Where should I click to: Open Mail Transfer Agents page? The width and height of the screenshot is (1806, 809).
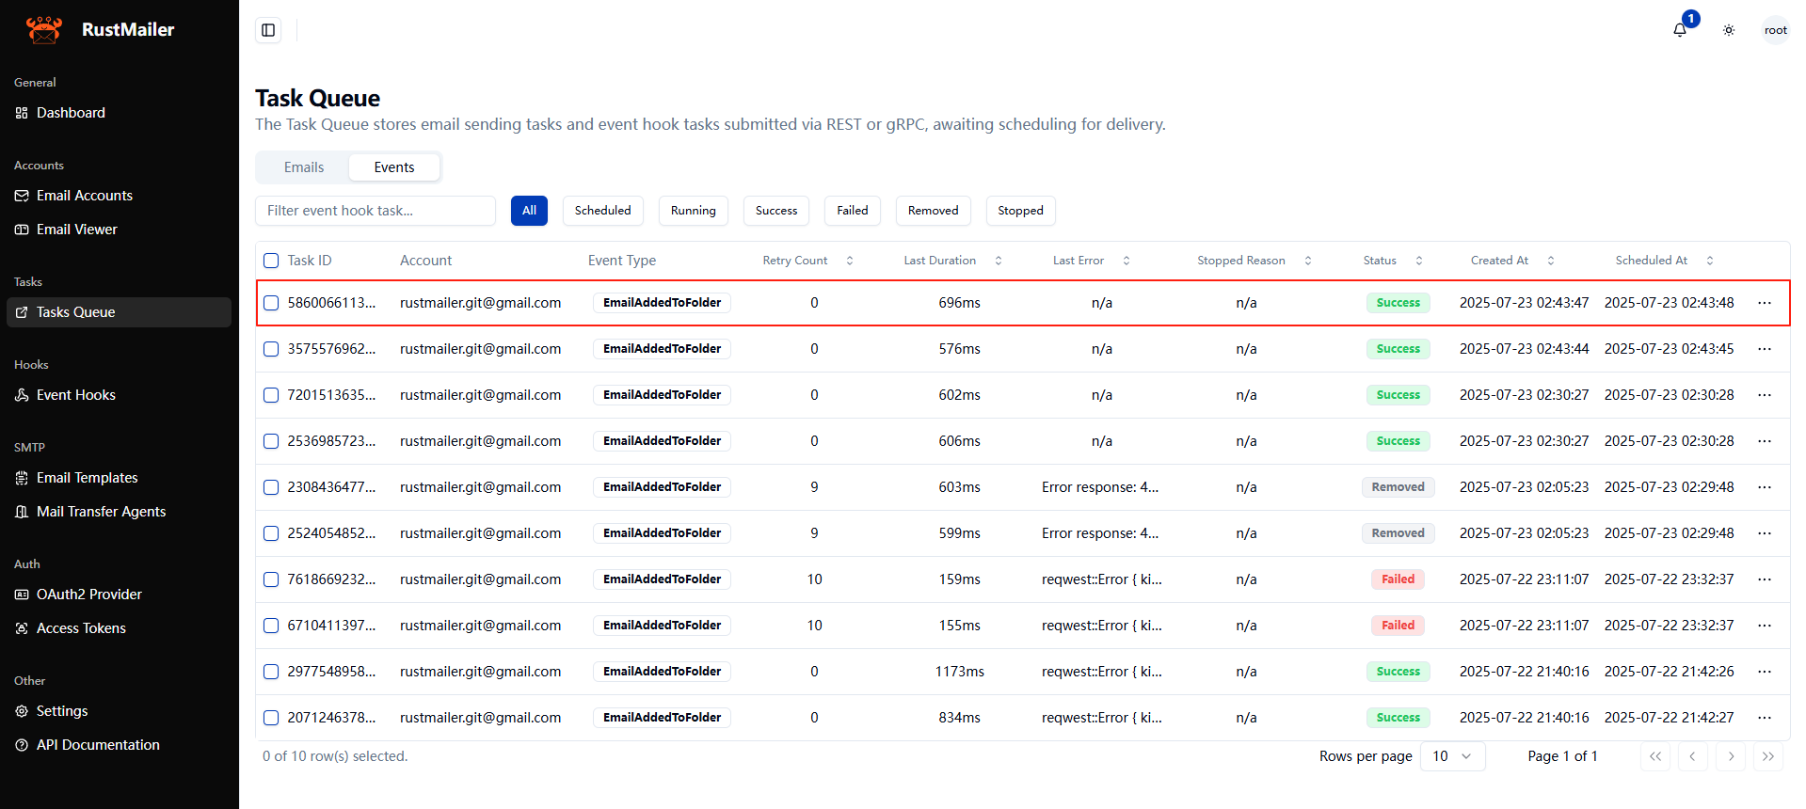(x=119, y=512)
